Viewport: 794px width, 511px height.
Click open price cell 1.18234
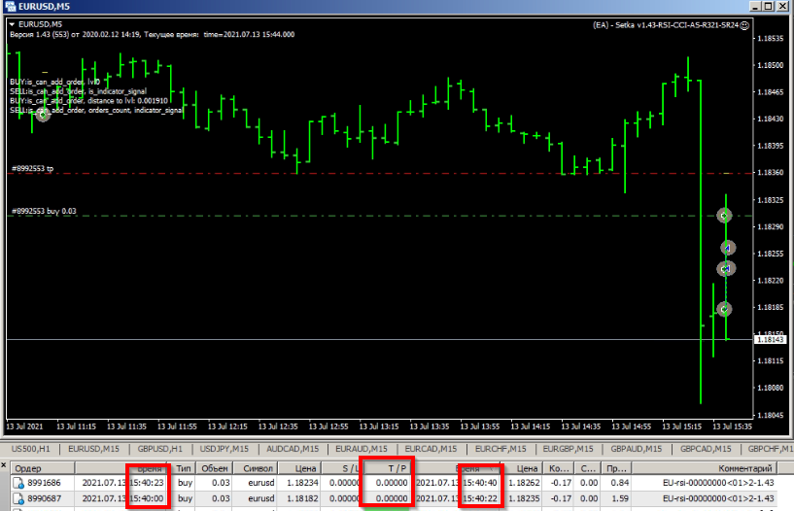302,483
